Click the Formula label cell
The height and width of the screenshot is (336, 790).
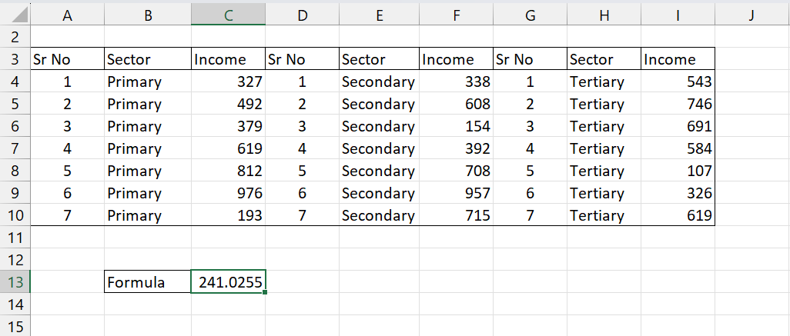point(147,282)
